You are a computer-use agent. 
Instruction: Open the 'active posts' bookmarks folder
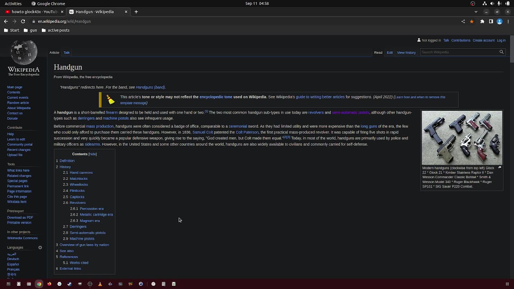pyautogui.click(x=55, y=30)
